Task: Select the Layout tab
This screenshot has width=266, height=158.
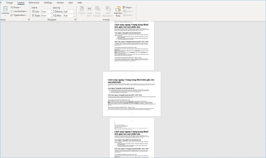Action: tap(21, 3)
